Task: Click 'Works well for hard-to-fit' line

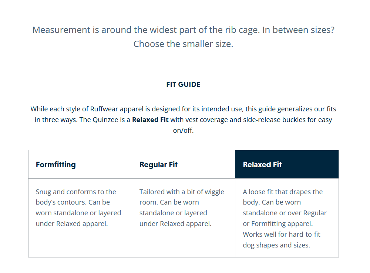Action: coord(281,234)
